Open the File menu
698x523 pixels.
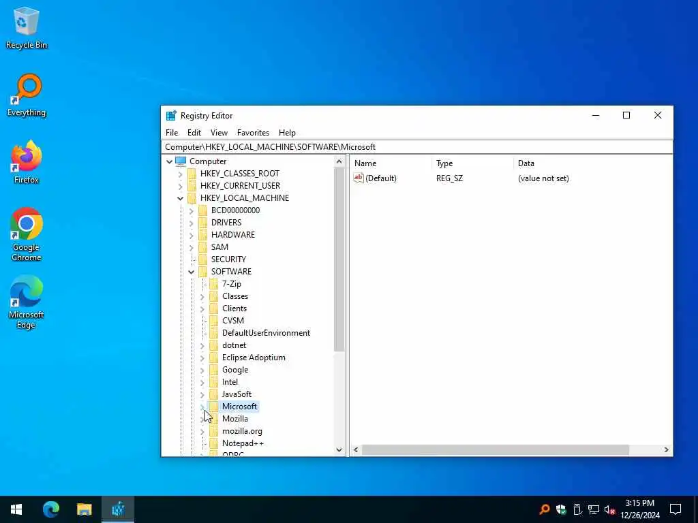[x=171, y=133]
